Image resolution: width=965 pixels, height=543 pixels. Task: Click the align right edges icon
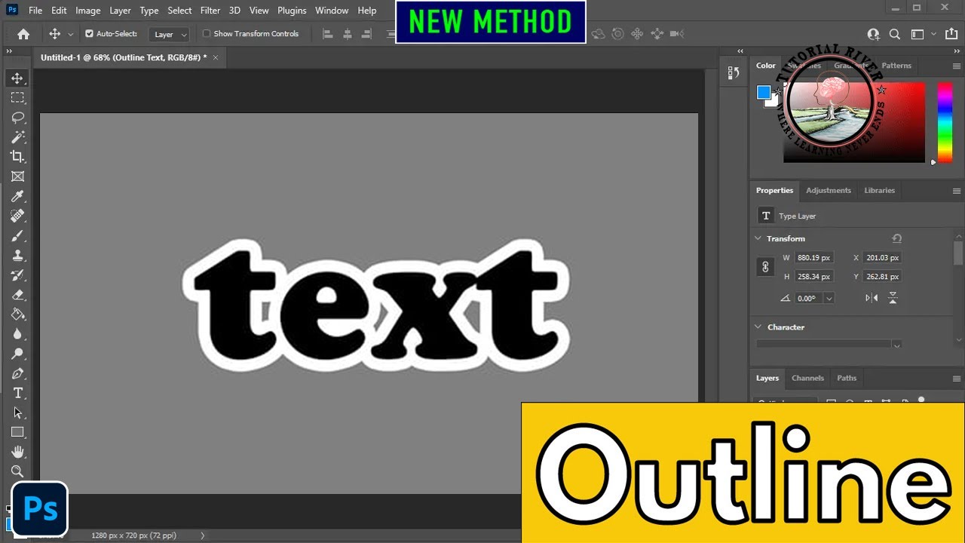(x=366, y=34)
